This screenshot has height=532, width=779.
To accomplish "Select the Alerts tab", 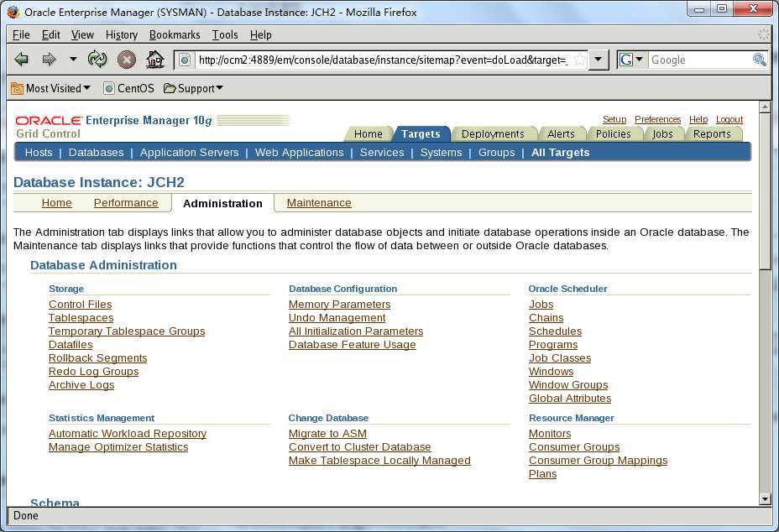I will click(561, 134).
